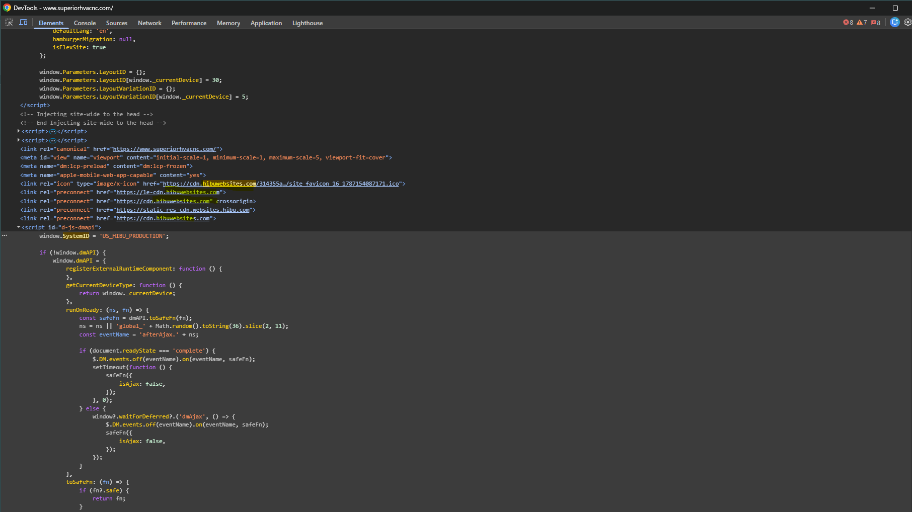912x512 pixels.
Task: Activate the inspect element picker icon
Action: coord(9,23)
